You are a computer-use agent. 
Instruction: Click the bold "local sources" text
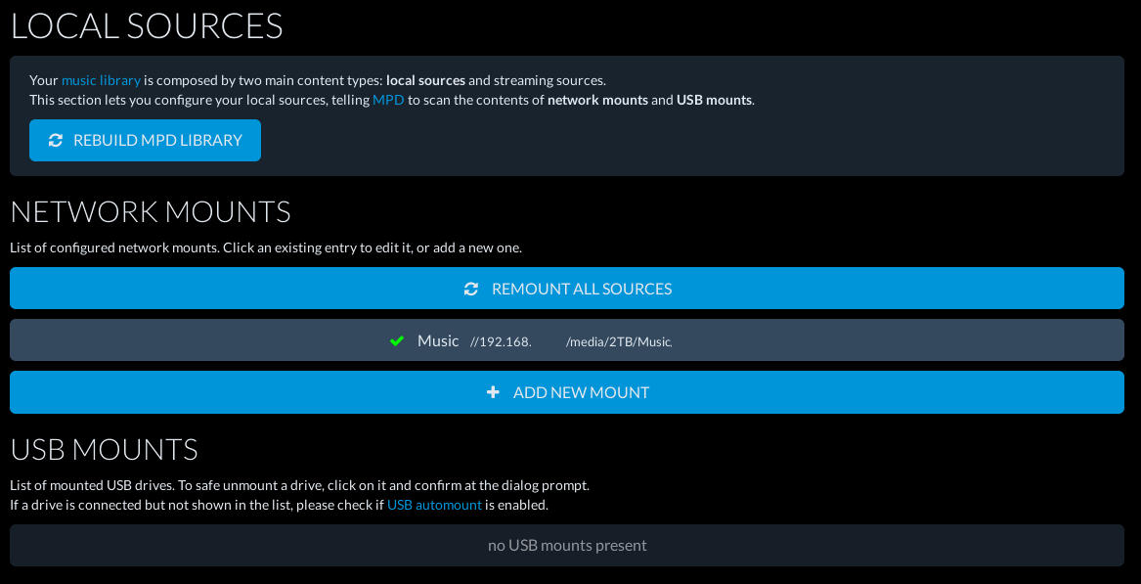point(425,80)
